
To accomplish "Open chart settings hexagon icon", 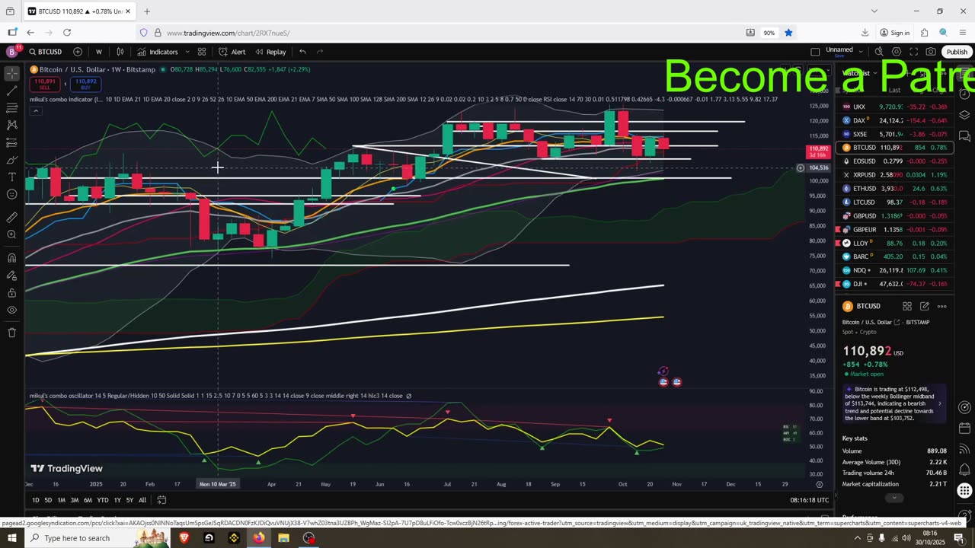I will (x=897, y=52).
